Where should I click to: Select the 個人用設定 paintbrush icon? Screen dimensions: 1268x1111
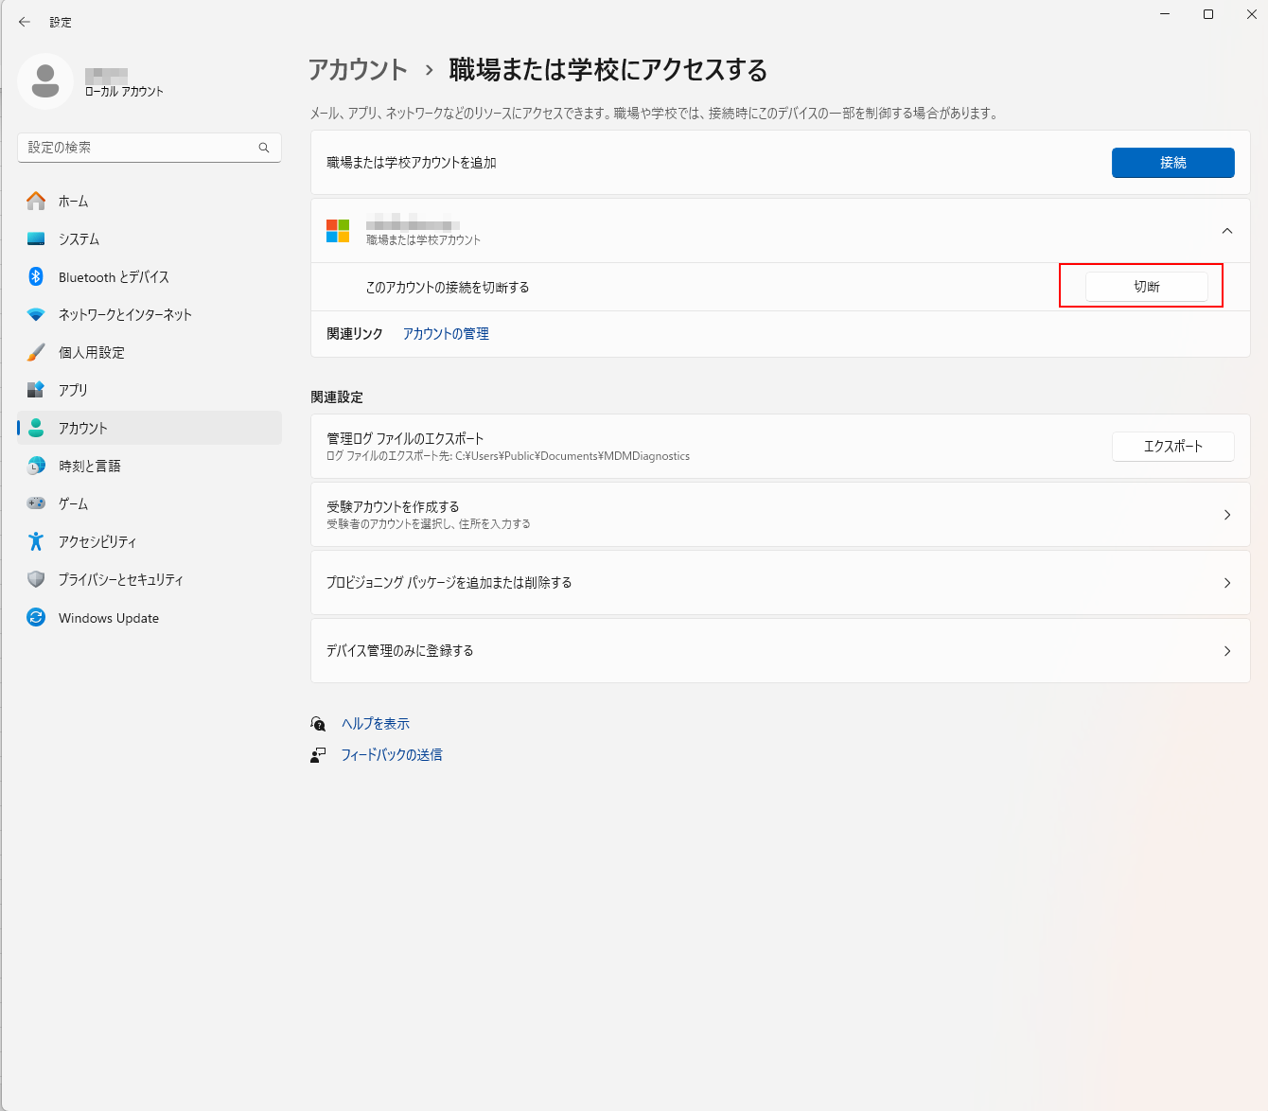36,352
